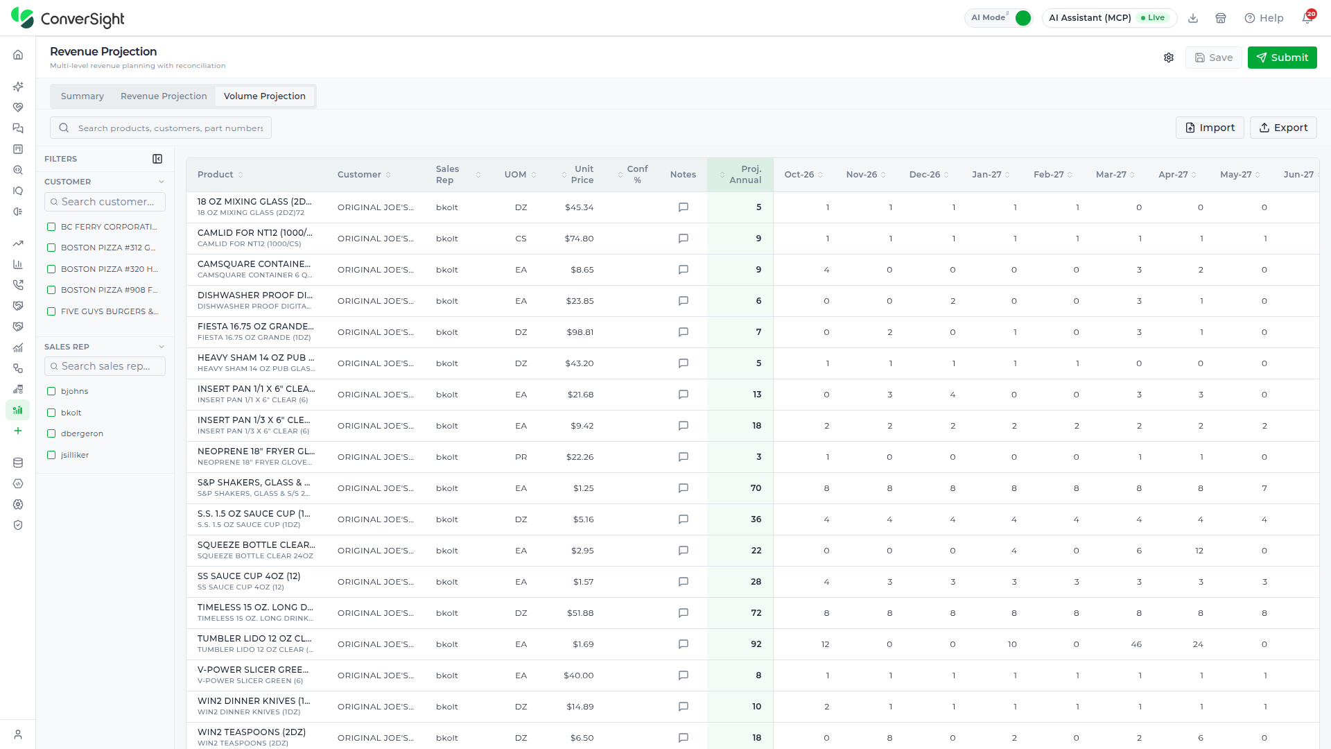The height and width of the screenshot is (749, 1331).
Task: Check the bkolt sales rep filter
Action: 51,413
